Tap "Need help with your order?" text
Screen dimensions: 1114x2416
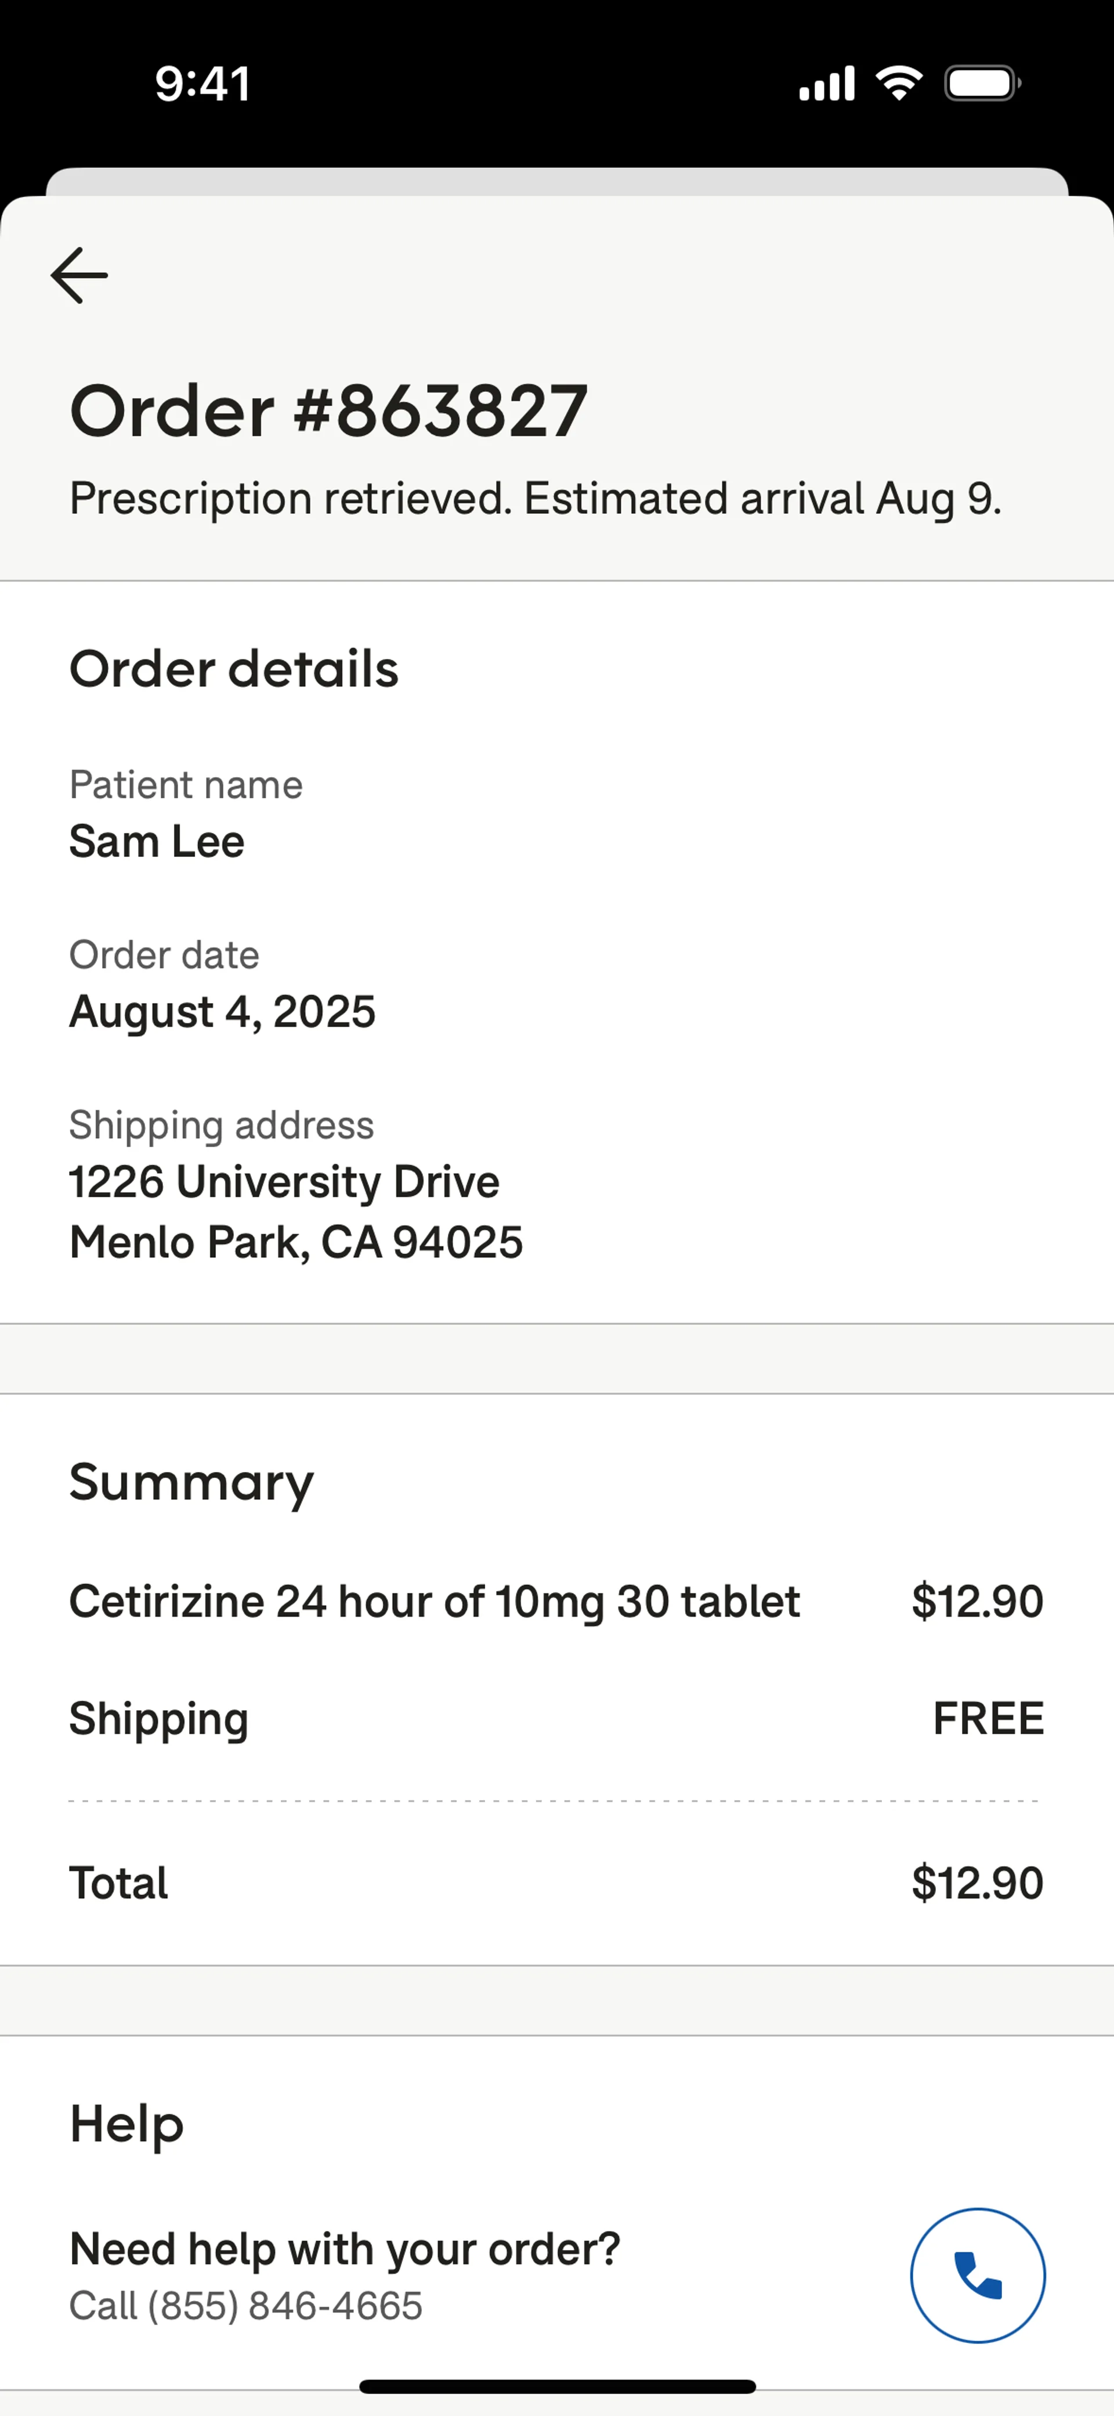point(344,2248)
